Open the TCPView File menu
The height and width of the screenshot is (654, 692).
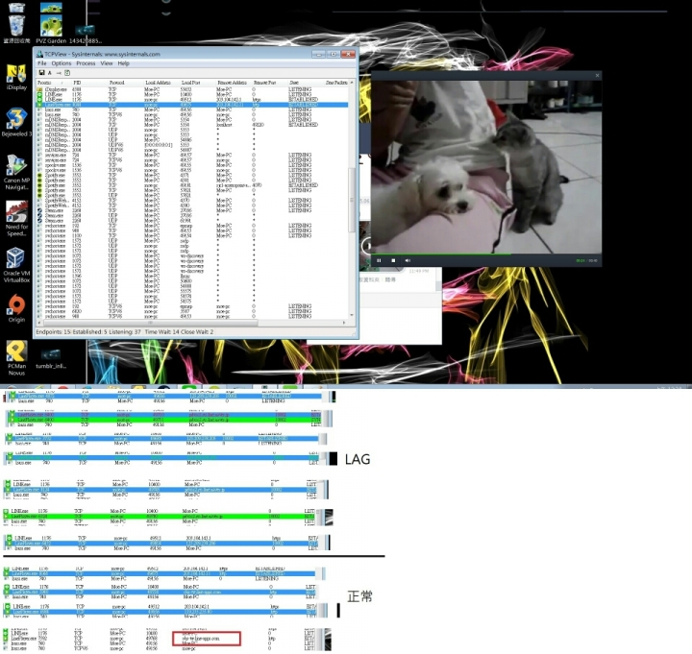pyautogui.click(x=42, y=63)
